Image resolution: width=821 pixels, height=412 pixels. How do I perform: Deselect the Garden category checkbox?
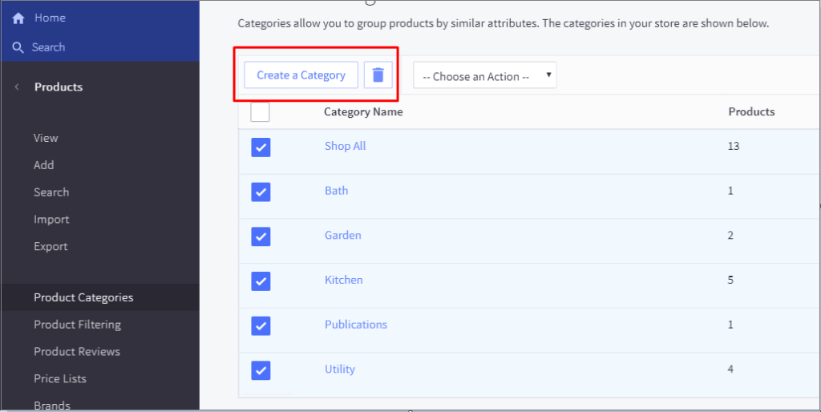pyautogui.click(x=261, y=236)
